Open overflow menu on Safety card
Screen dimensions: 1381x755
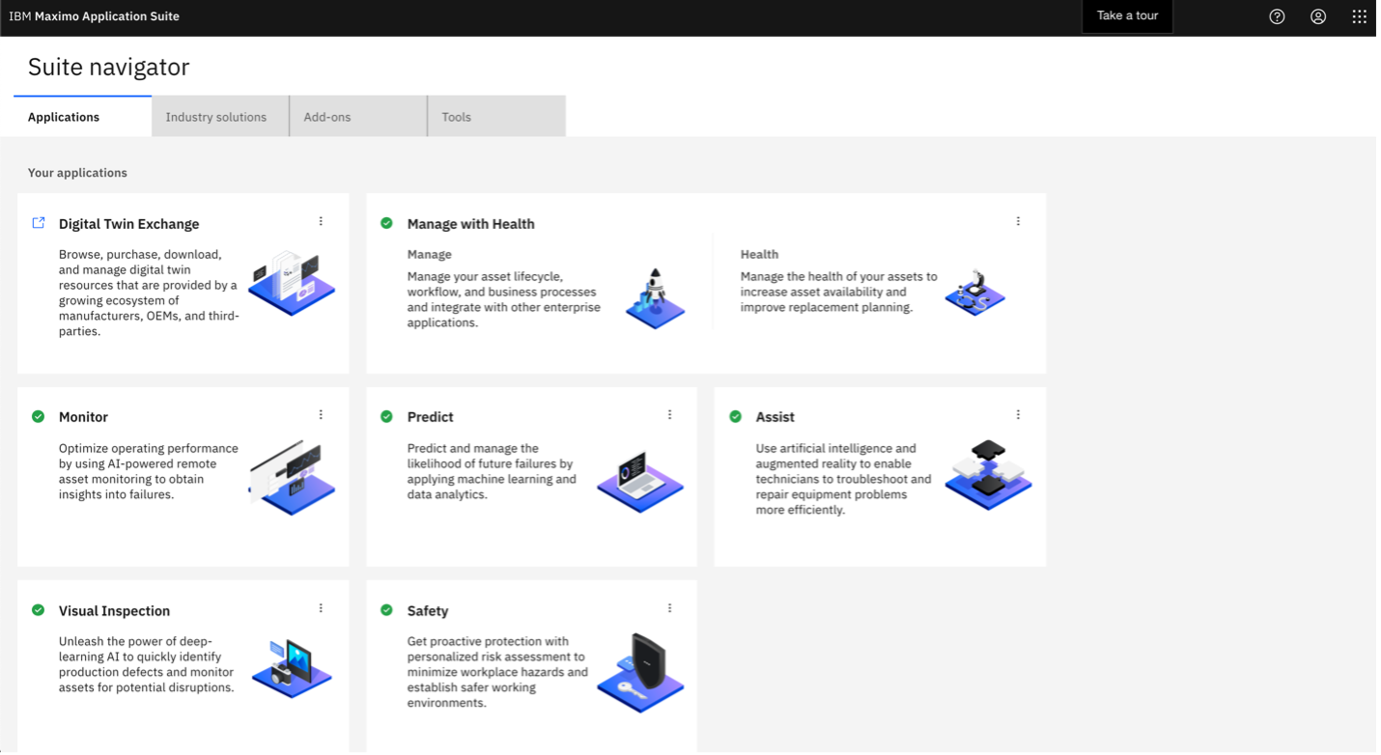(x=669, y=608)
